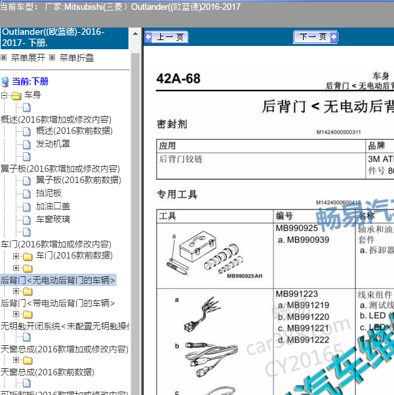
Task: Click the right arrow icon on 下一页
Action: pyautogui.click(x=333, y=37)
